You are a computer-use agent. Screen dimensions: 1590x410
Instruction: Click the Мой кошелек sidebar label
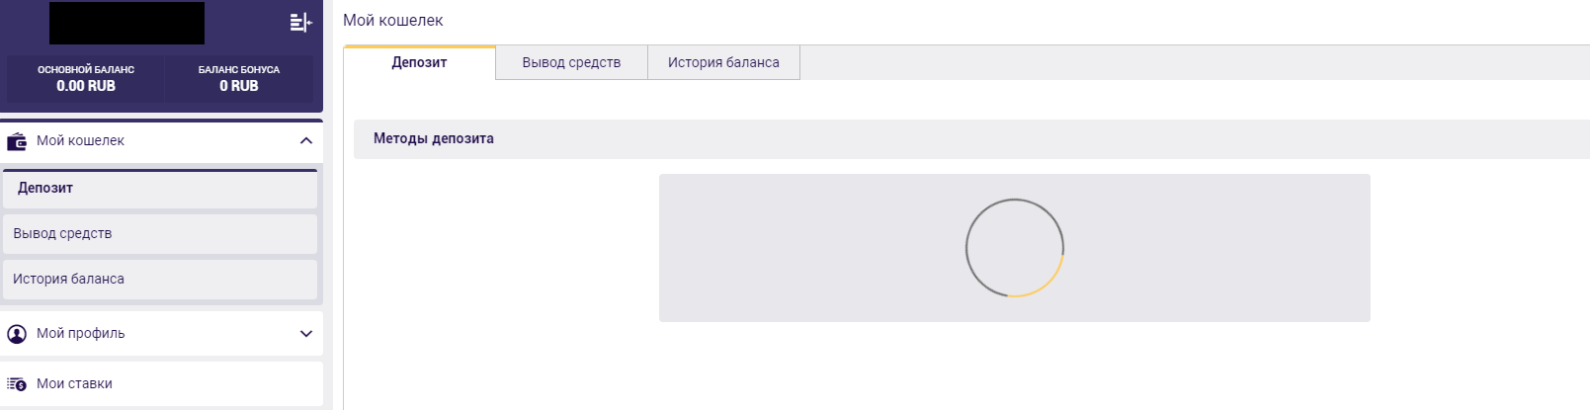[80, 141]
